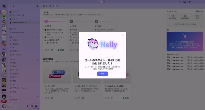205x110 pixels.
Task: Open Discord home direct messages icon
Action: pyautogui.click(x=4, y=6)
